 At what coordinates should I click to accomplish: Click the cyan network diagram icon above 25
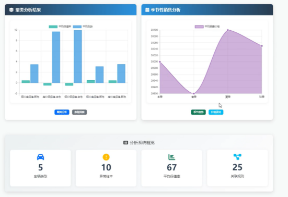[237, 157]
